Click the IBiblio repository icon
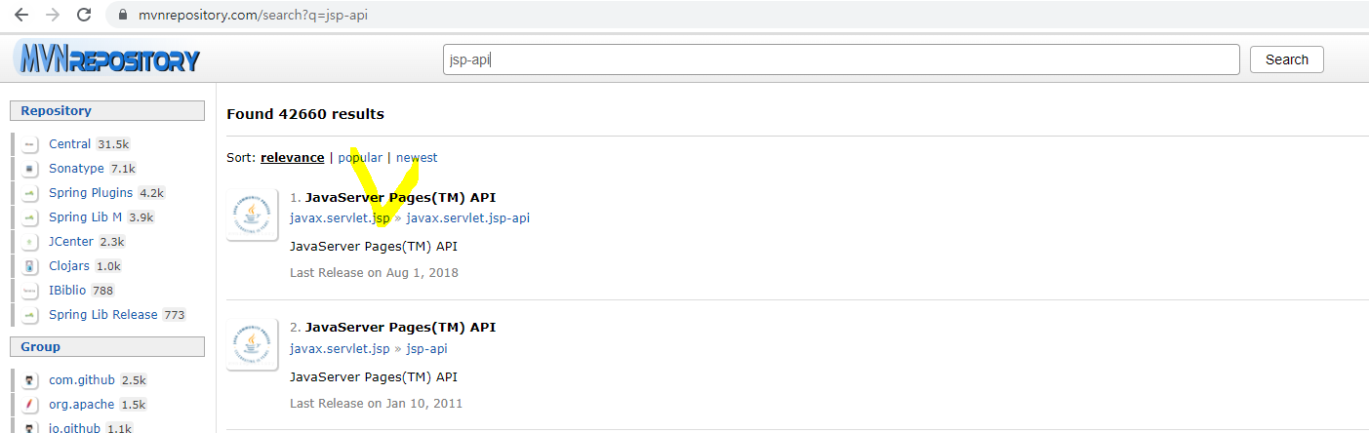The image size is (1369, 433). pos(30,291)
